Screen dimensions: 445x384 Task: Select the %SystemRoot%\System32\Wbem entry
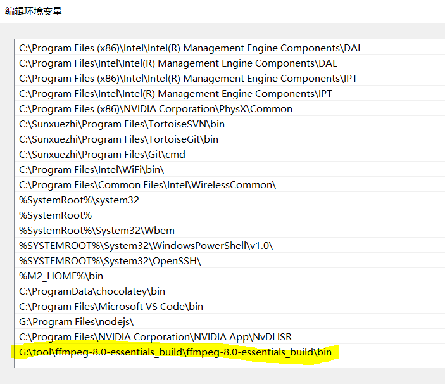(x=230, y=231)
